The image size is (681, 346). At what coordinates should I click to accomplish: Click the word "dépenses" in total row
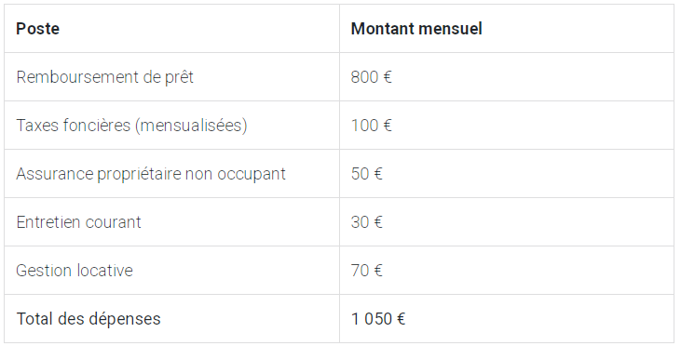pos(125,320)
